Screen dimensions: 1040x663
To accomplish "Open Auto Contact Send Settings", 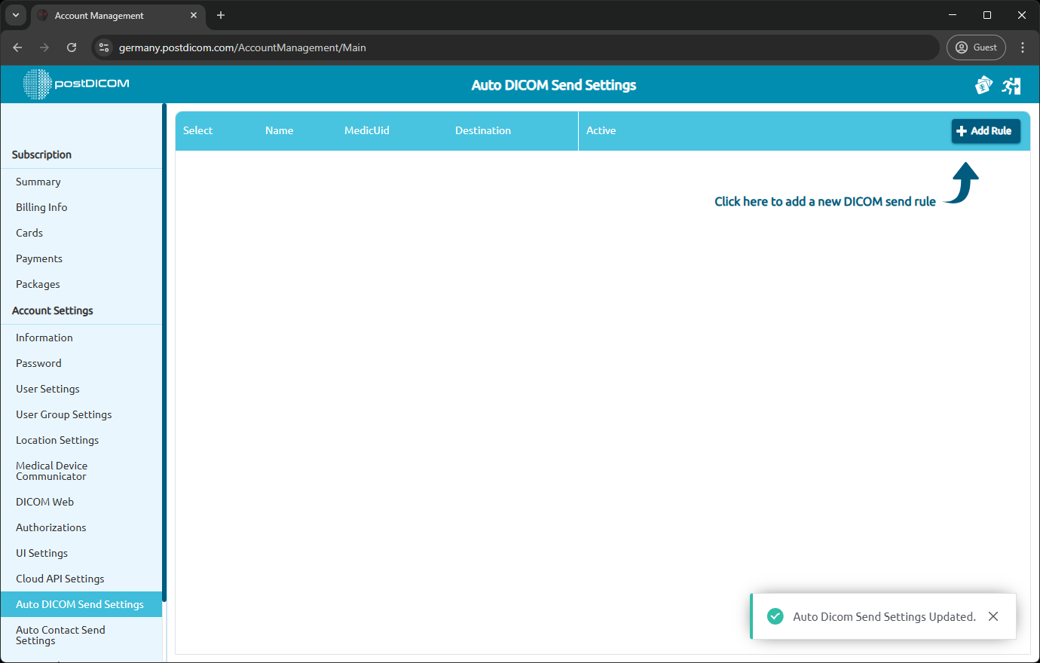I will pyautogui.click(x=60, y=635).
